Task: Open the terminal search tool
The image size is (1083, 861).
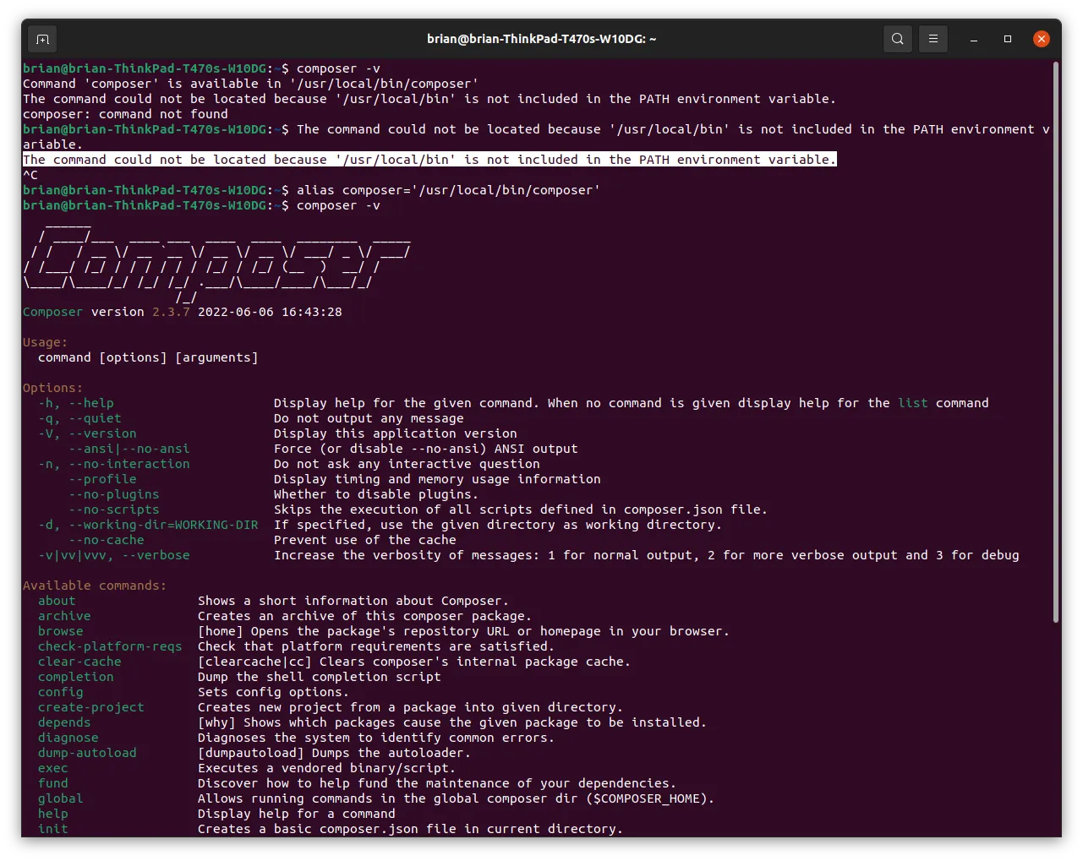Action: click(898, 39)
